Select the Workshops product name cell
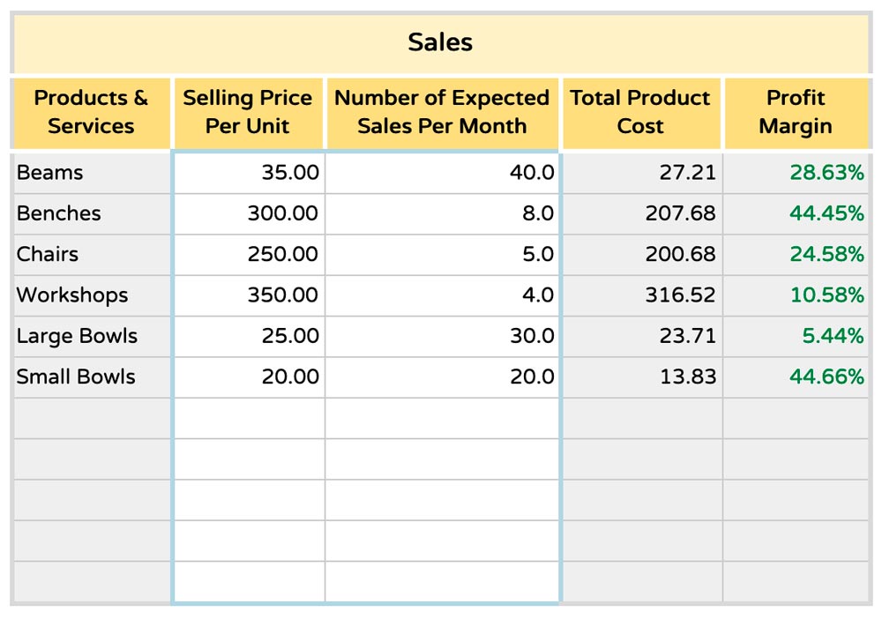This screenshot has height=619, width=882. [x=93, y=295]
